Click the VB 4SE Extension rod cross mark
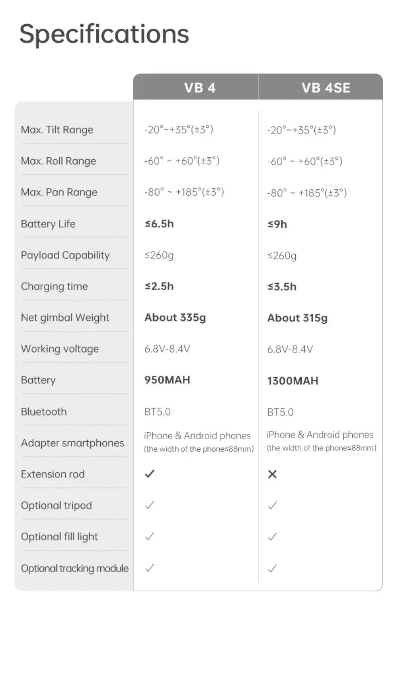Image resolution: width=398 pixels, height=698 pixels. [272, 474]
